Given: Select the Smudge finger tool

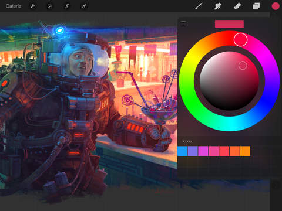Looking at the screenshot, I should (x=217, y=6).
